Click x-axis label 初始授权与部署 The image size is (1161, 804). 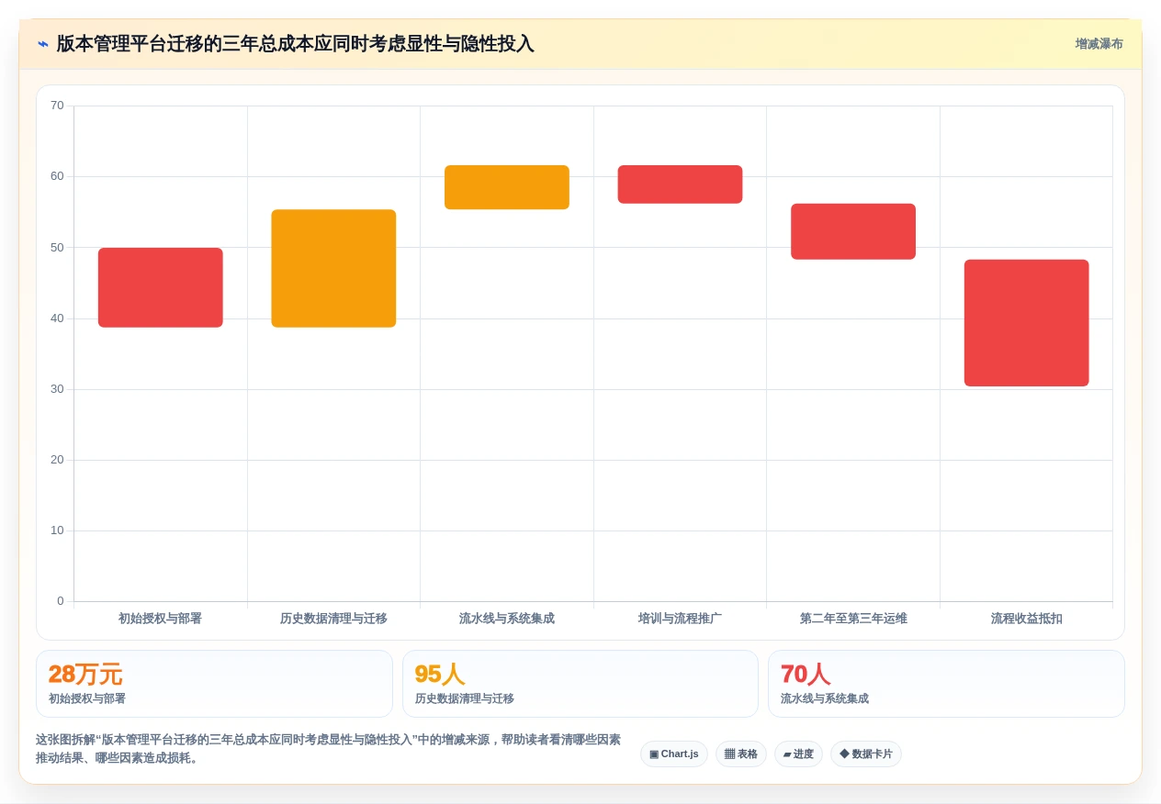[x=160, y=619]
